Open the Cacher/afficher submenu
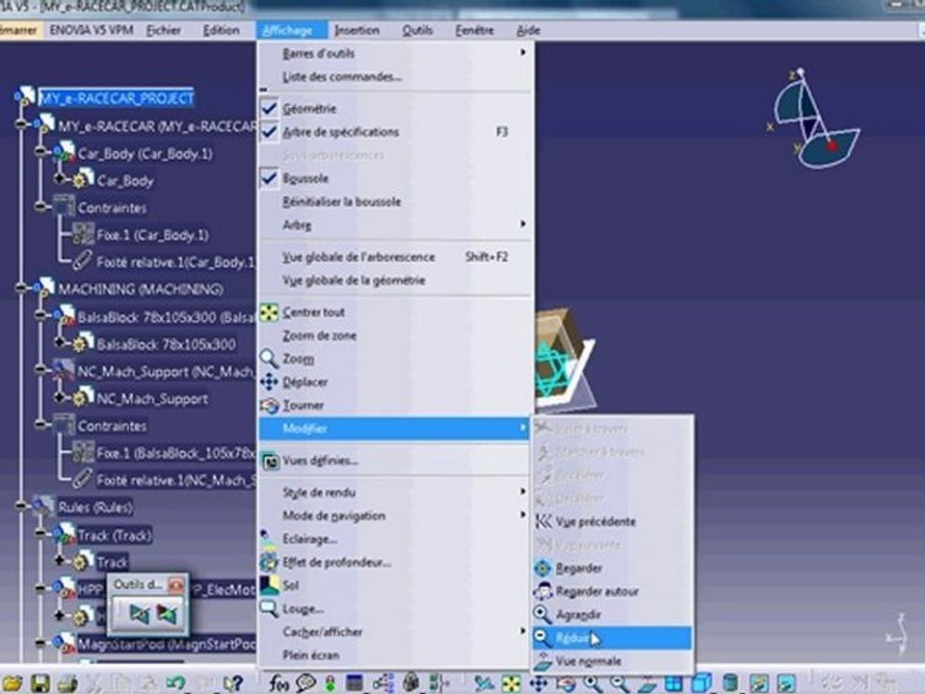925x694 pixels. click(x=395, y=632)
